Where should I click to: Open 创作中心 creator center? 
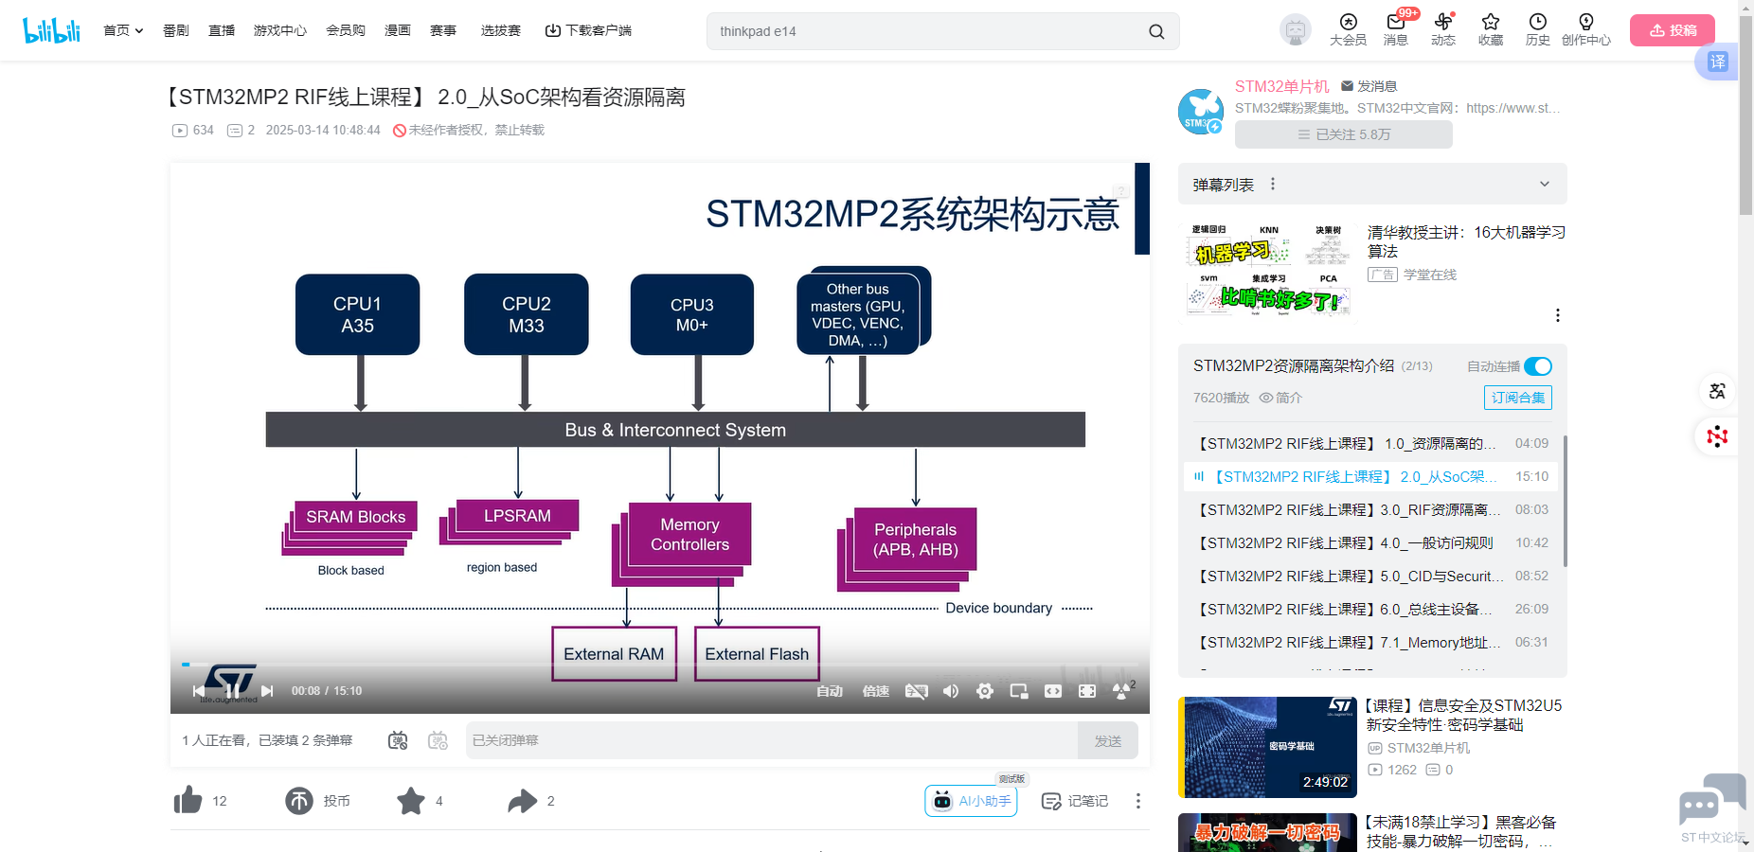pos(1586,29)
